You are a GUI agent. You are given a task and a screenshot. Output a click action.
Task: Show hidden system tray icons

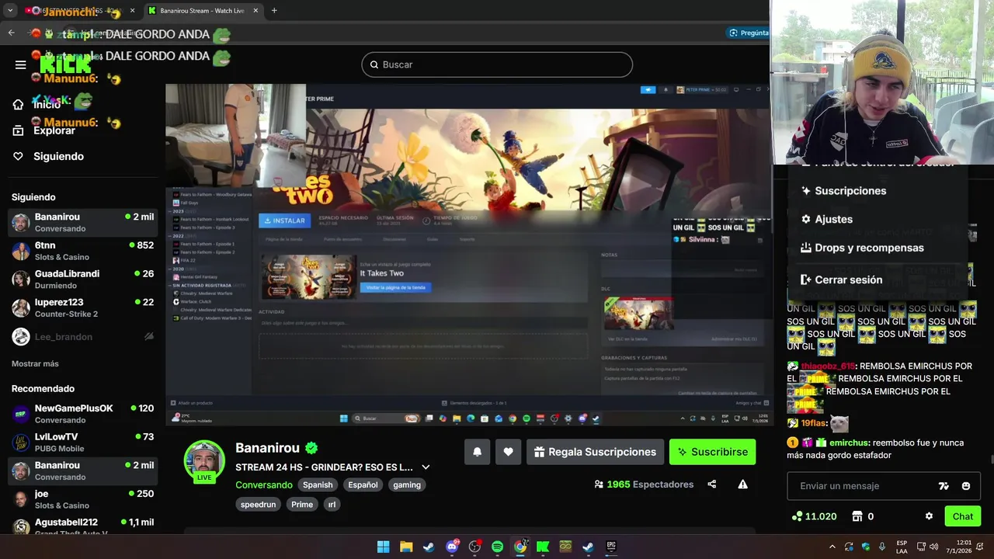pyautogui.click(x=832, y=547)
